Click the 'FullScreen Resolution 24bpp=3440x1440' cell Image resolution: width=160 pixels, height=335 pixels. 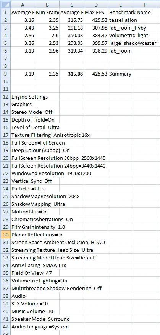click(58, 166)
